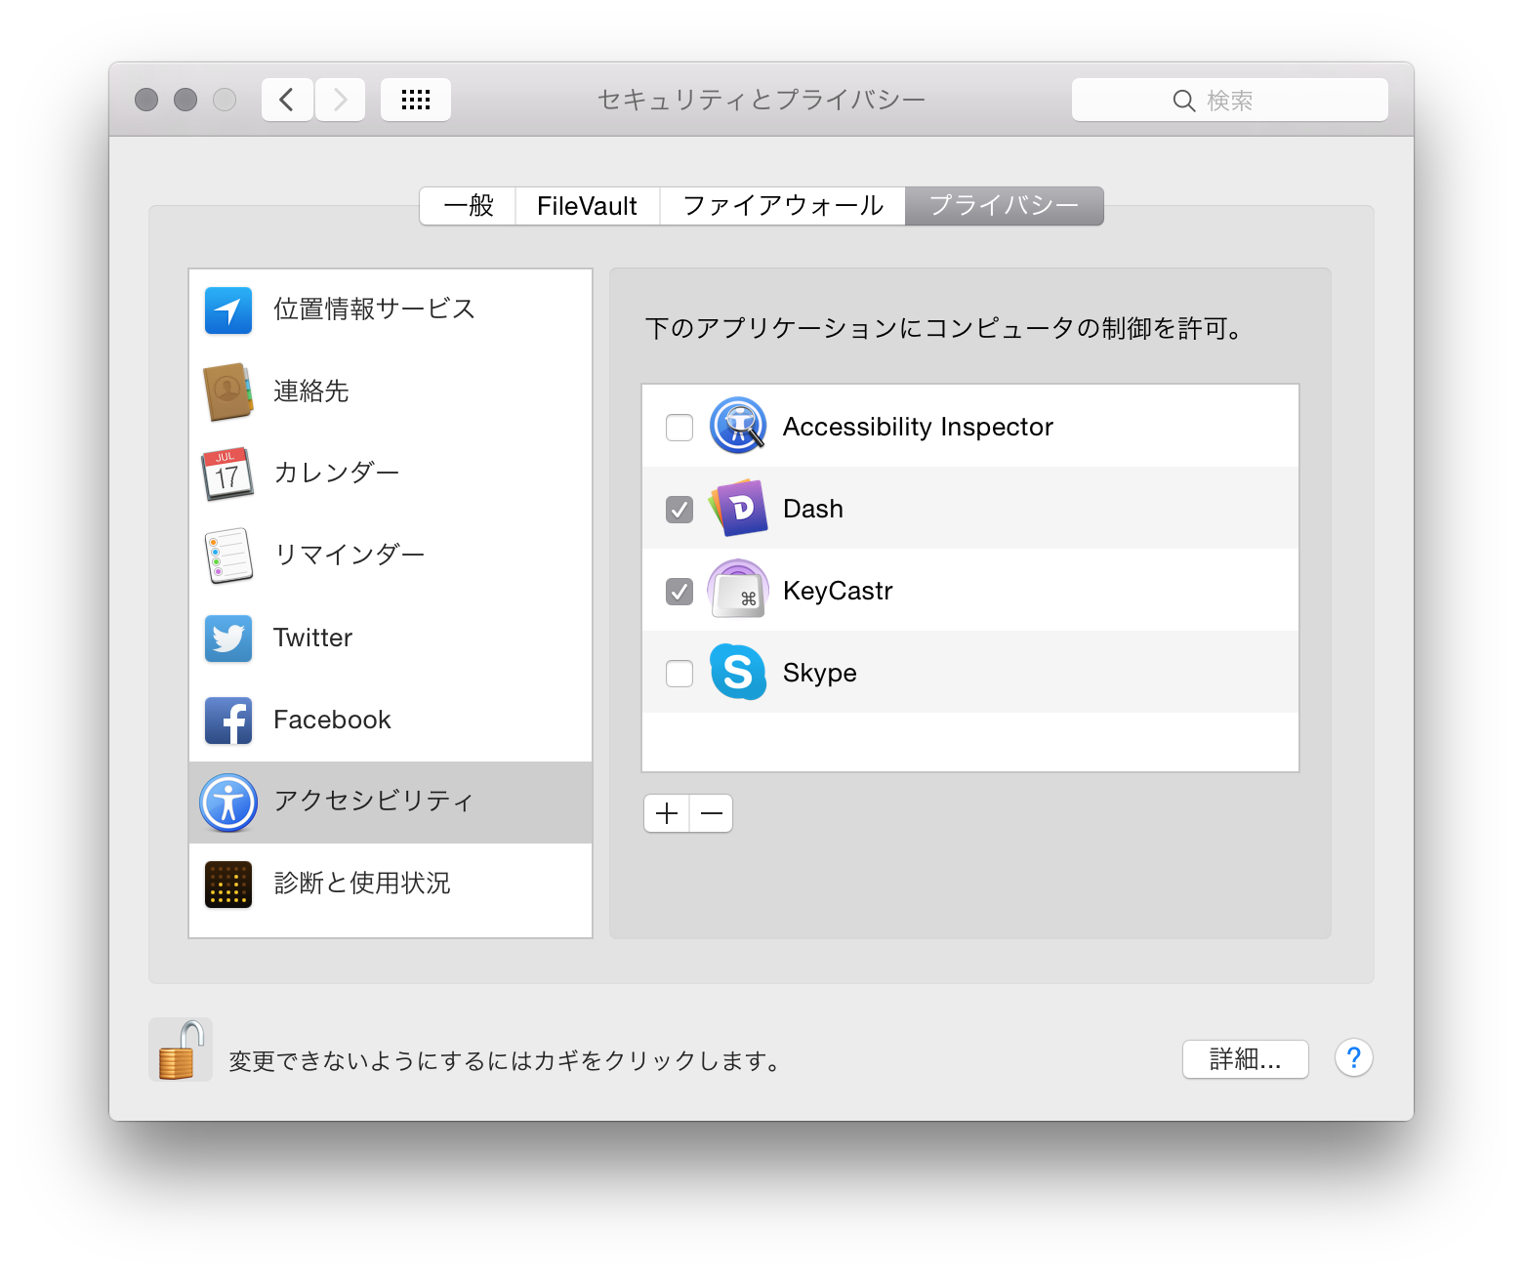Open the リマインダー (Reminders) section
Viewport: 1523px width, 1277px height.
(x=227, y=556)
